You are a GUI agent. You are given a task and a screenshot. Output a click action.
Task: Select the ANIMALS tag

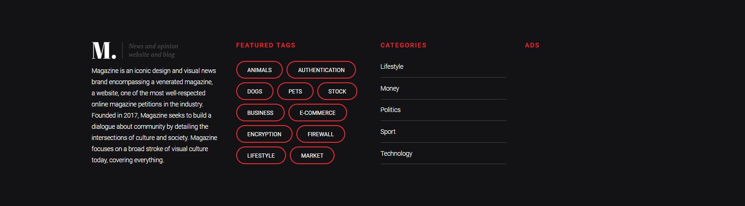(x=260, y=70)
